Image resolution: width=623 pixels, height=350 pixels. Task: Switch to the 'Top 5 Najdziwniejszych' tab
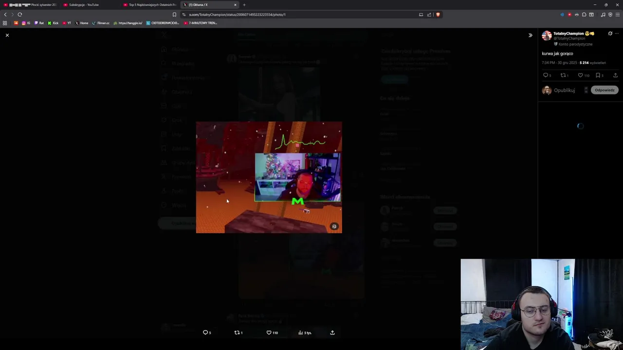point(149,5)
